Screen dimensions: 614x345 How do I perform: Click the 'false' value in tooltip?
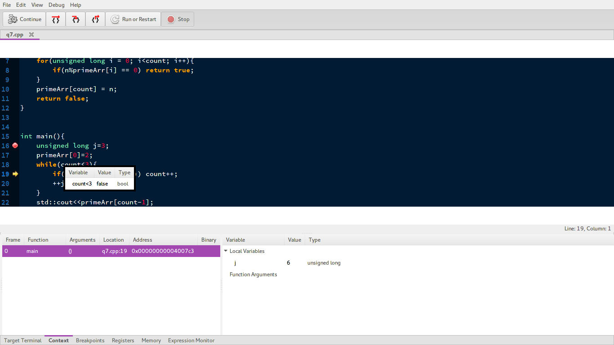pos(102,184)
